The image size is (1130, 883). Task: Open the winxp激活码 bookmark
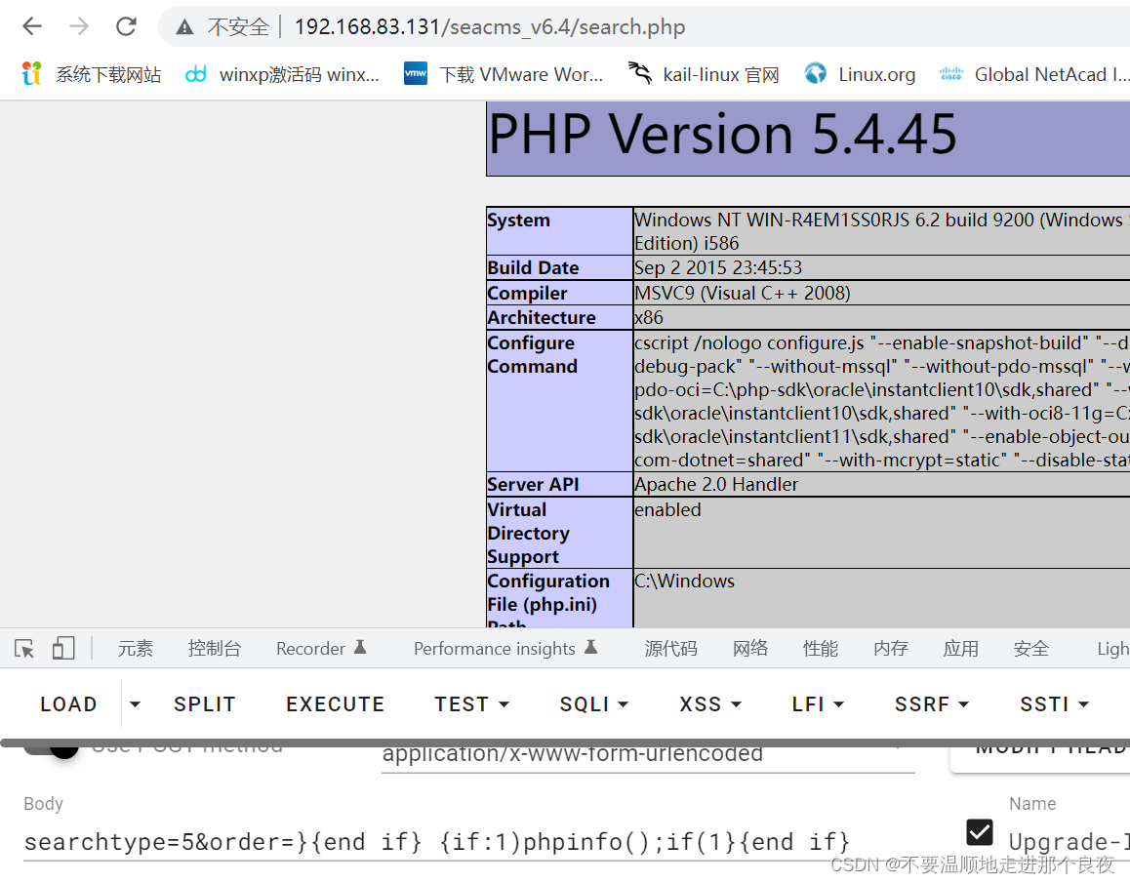pyautogui.click(x=282, y=74)
